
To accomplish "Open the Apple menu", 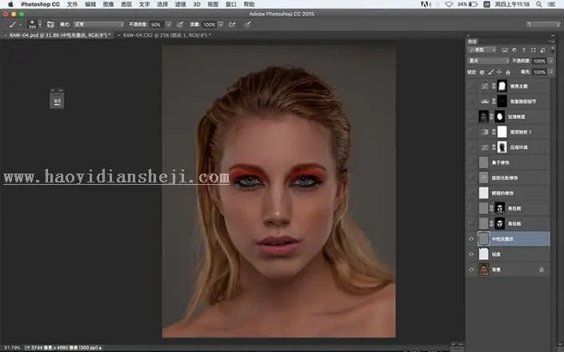I will [x=10, y=4].
